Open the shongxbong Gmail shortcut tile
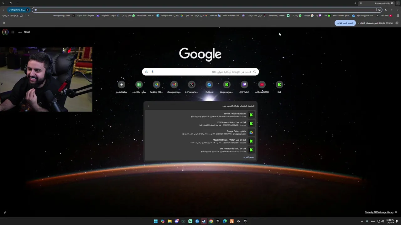The image size is (401, 225). pos(174,87)
